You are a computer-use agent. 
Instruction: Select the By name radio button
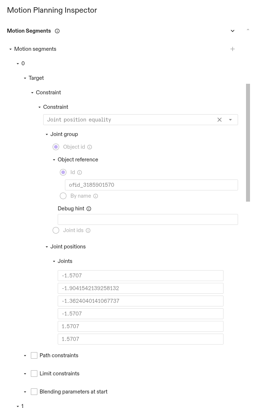[x=63, y=196]
